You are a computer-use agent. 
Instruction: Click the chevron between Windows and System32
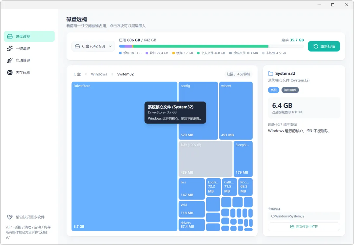tap(112, 74)
